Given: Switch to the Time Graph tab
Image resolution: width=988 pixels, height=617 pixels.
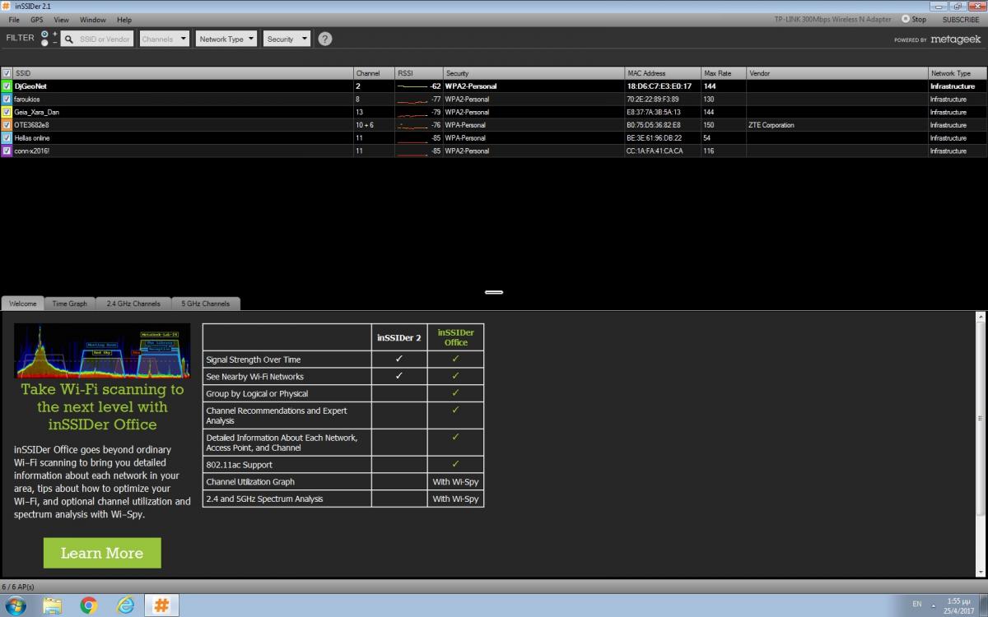Looking at the screenshot, I should 69,304.
